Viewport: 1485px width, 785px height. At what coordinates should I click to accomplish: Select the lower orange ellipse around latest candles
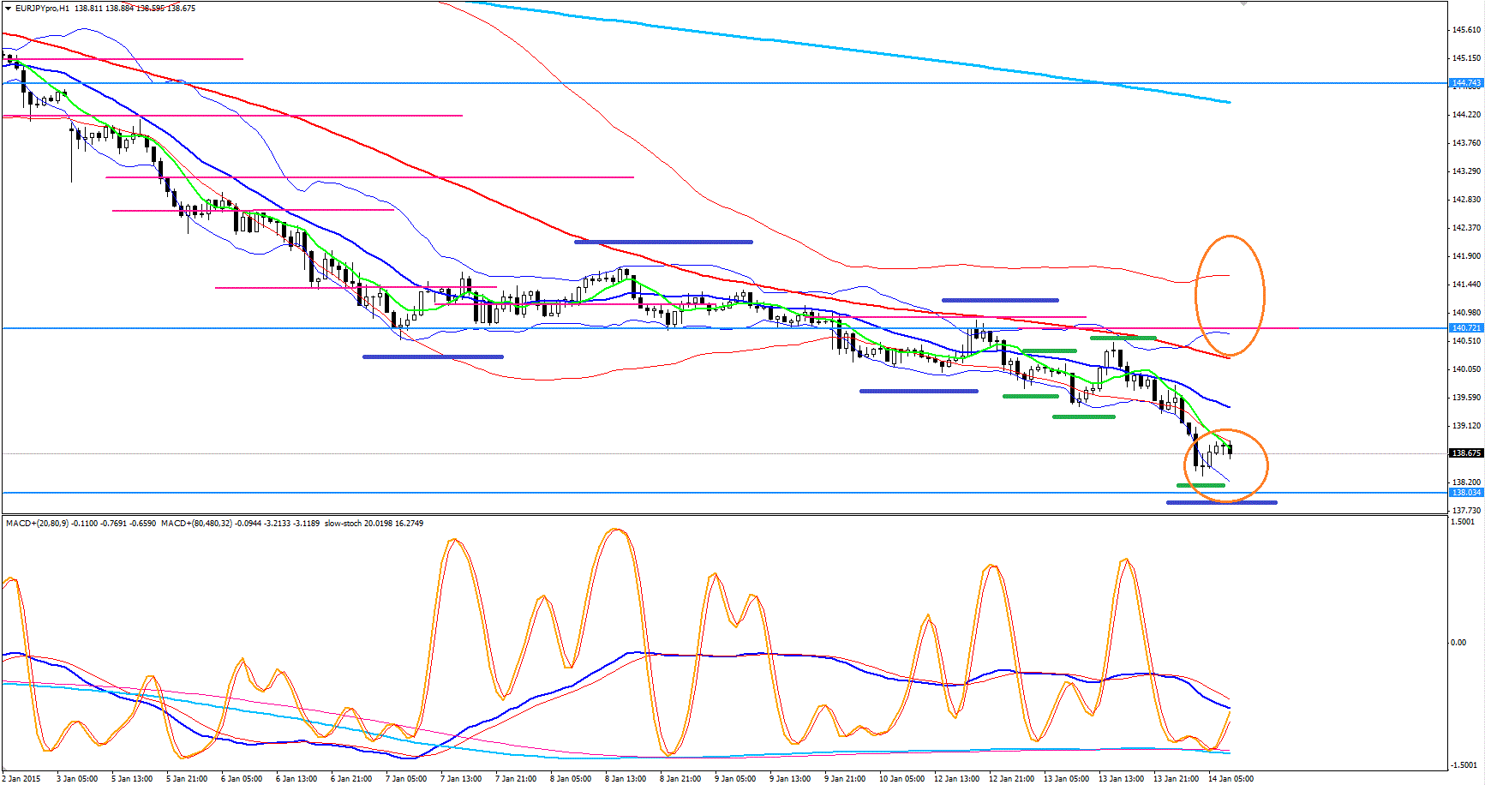(x=1266, y=465)
